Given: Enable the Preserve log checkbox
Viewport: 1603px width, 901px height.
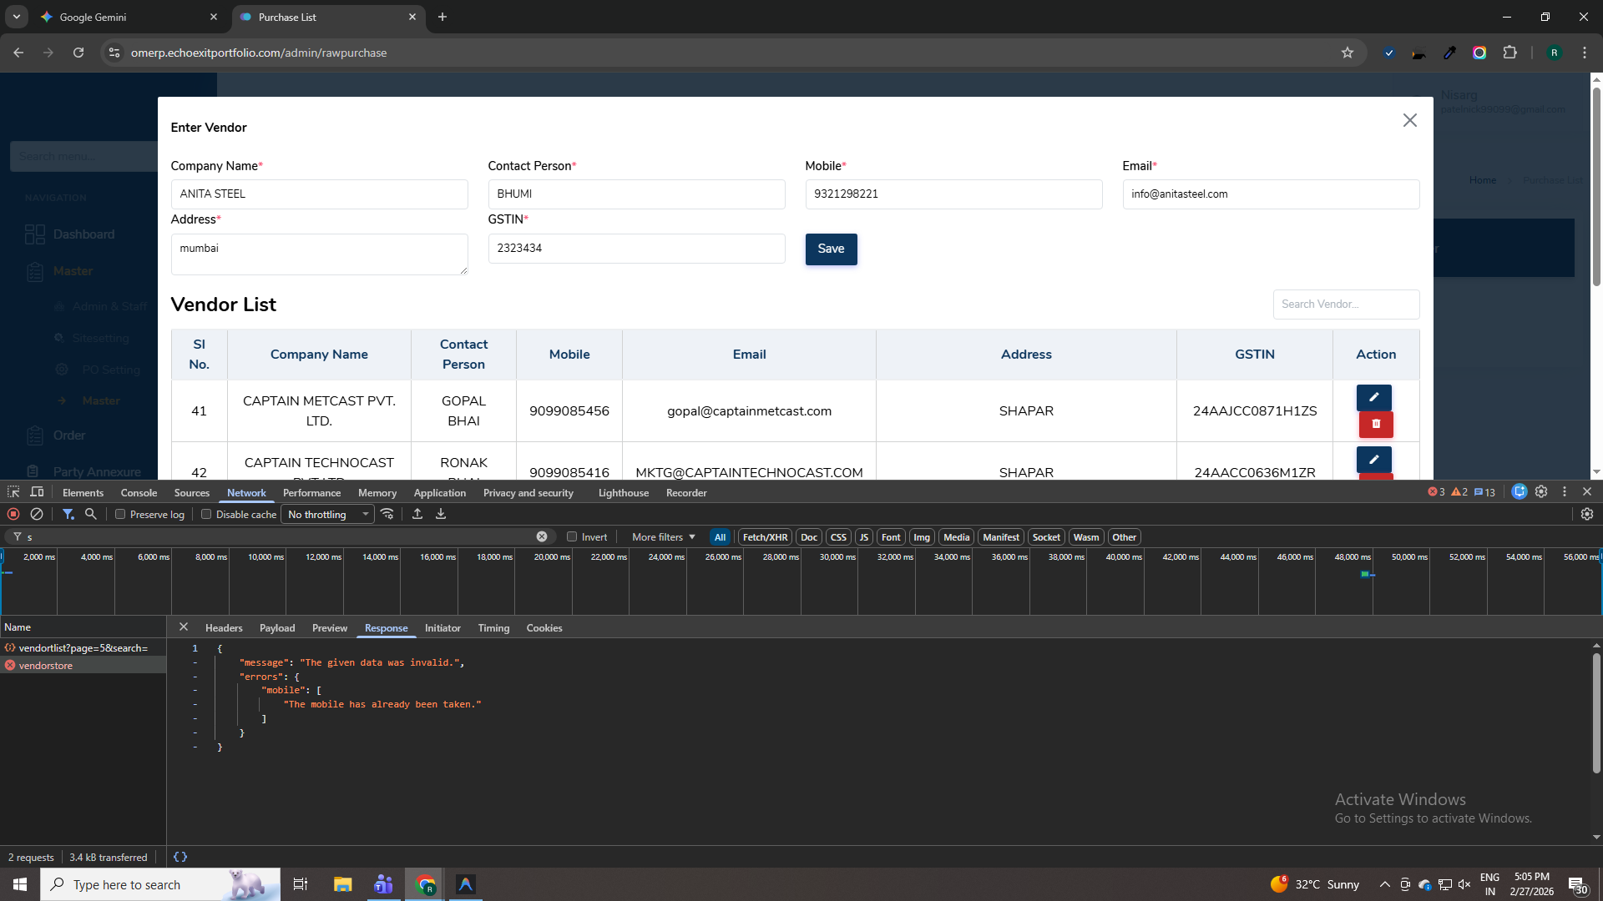Looking at the screenshot, I should coord(120,515).
